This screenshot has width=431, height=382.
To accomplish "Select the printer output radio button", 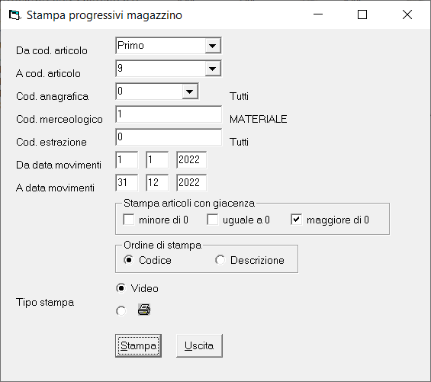I will click(x=121, y=311).
